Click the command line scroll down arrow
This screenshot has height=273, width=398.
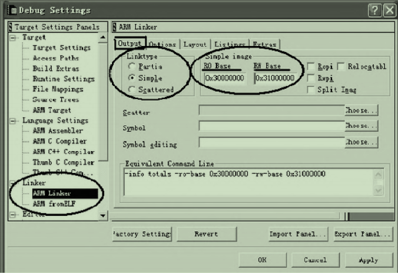point(379,190)
